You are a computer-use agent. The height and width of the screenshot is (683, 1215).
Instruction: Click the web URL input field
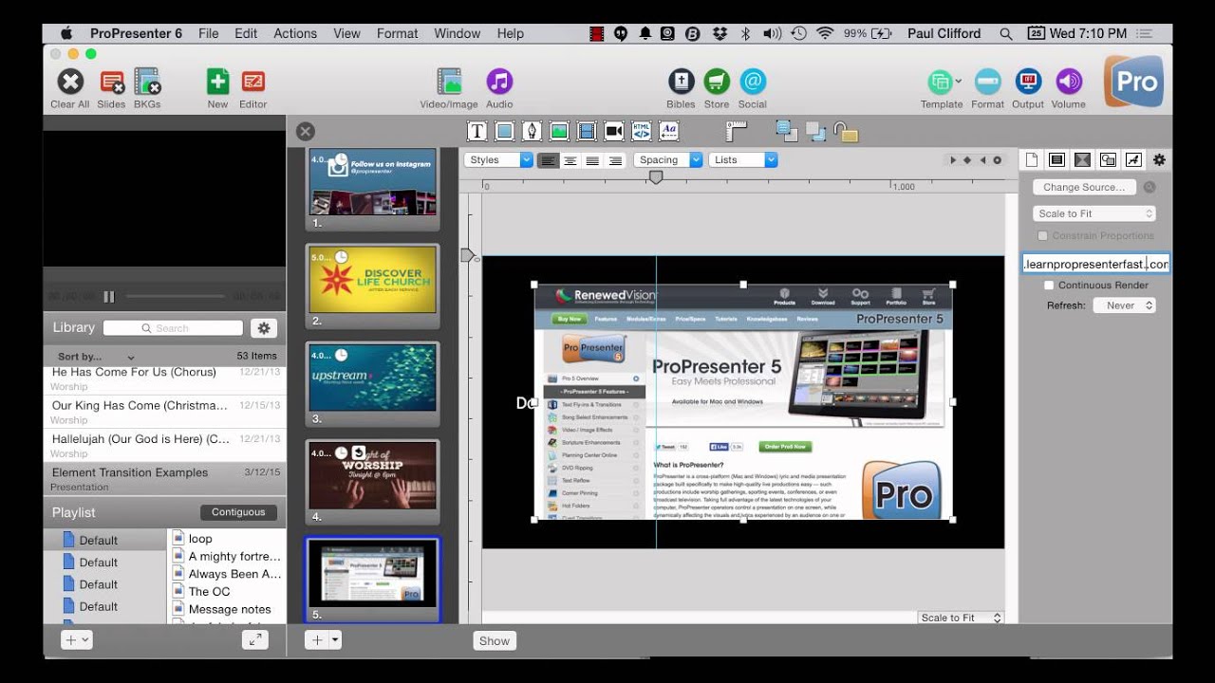(x=1095, y=264)
